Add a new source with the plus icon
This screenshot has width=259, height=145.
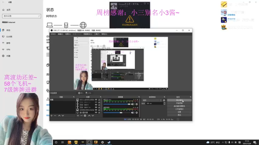pyautogui.click(x=78, y=116)
